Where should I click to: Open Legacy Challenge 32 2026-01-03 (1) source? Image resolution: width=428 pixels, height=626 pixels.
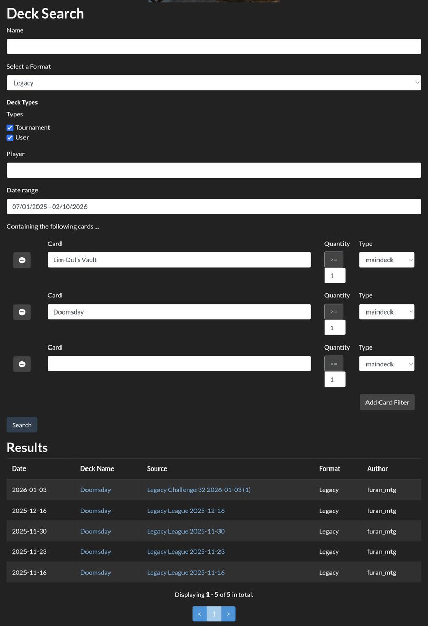click(199, 490)
